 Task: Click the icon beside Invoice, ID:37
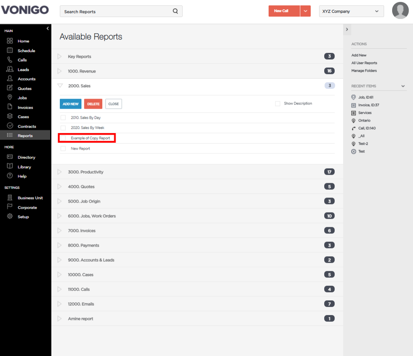(x=354, y=105)
